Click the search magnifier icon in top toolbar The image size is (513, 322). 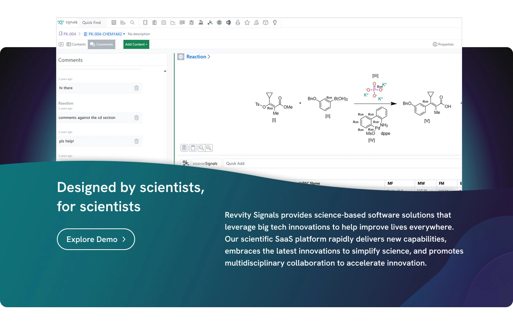[x=132, y=23]
